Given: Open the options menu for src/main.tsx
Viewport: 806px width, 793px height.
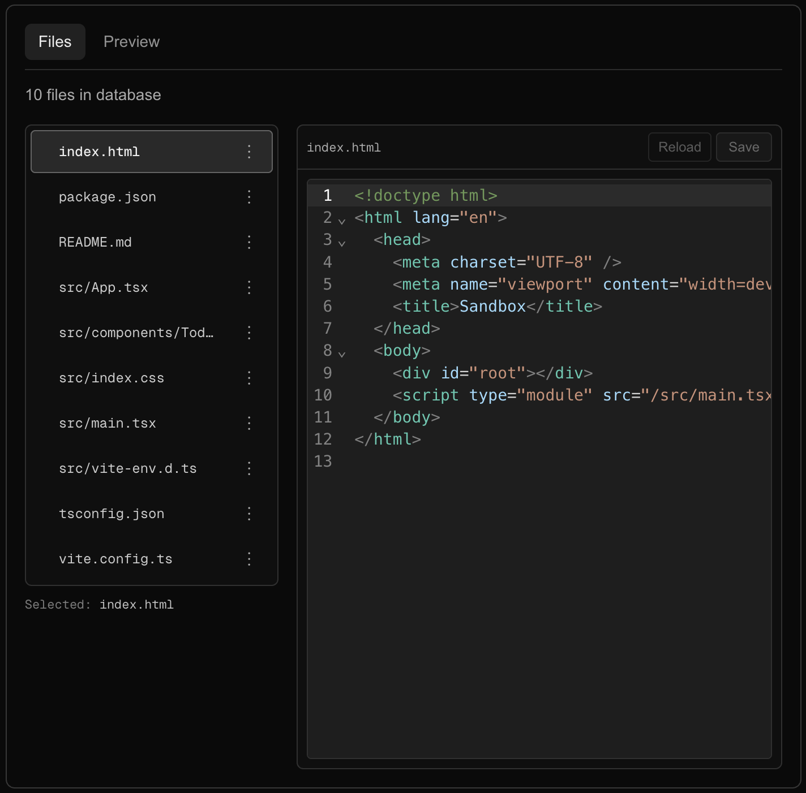Looking at the screenshot, I should (x=249, y=423).
